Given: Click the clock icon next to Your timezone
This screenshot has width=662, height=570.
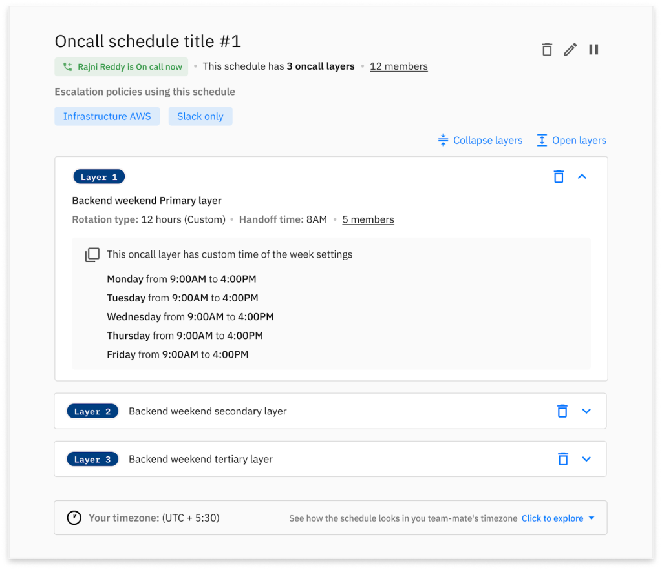Looking at the screenshot, I should tap(74, 518).
